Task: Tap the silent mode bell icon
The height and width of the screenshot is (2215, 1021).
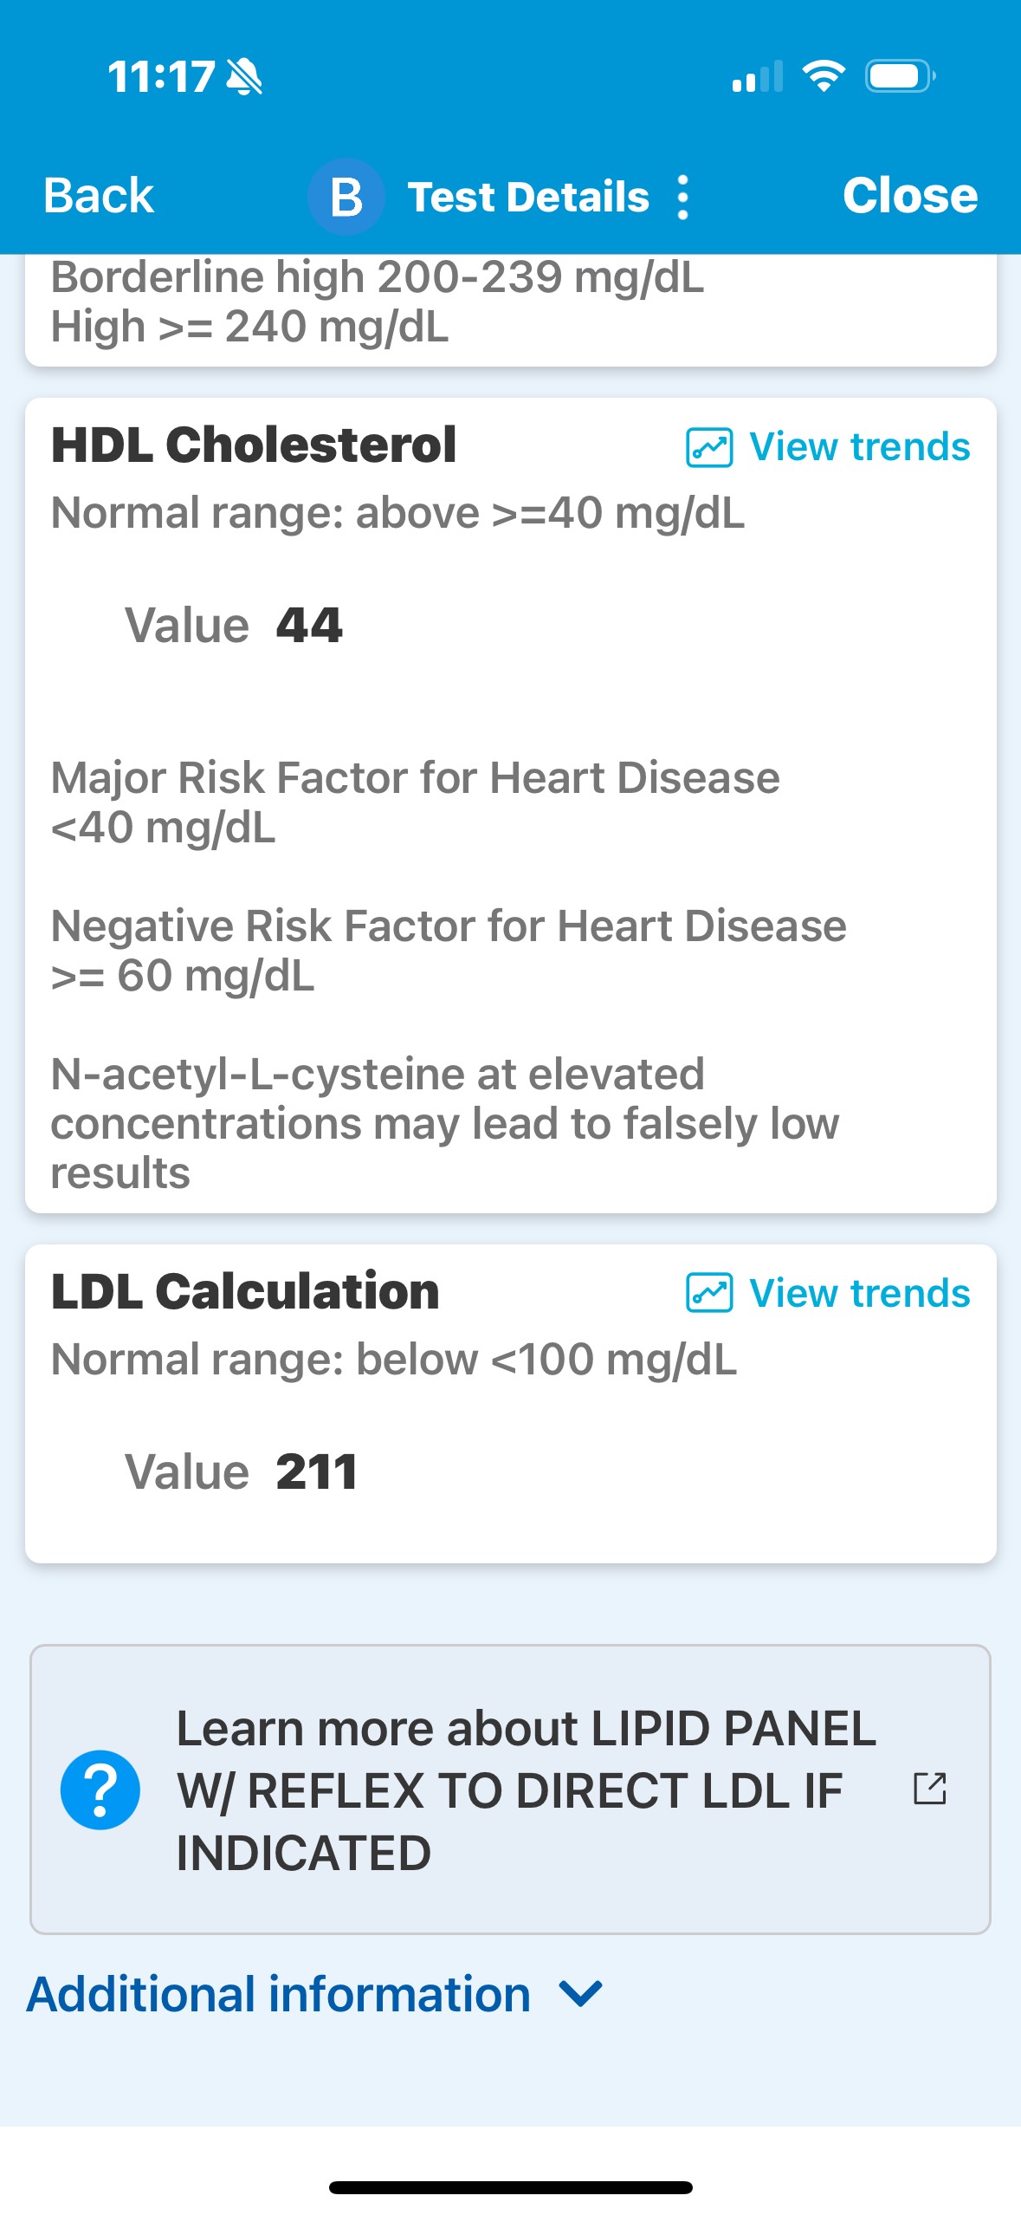Action: pyautogui.click(x=244, y=77)
